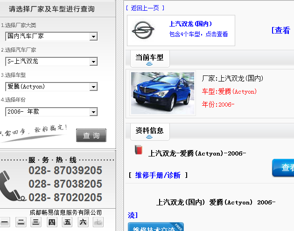The height and width of the screenshot is (231, 294).
Task: Open the 维修手册/诊断 link
Action: click(158, 175)
